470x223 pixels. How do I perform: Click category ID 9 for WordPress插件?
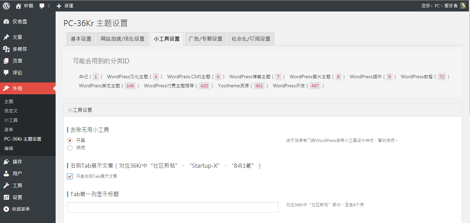coord(390,77)
